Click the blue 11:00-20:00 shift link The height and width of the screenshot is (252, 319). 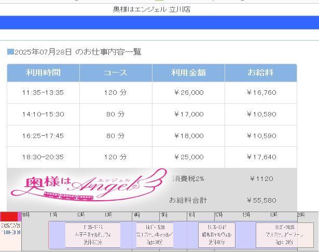click(x=11, y=232)
